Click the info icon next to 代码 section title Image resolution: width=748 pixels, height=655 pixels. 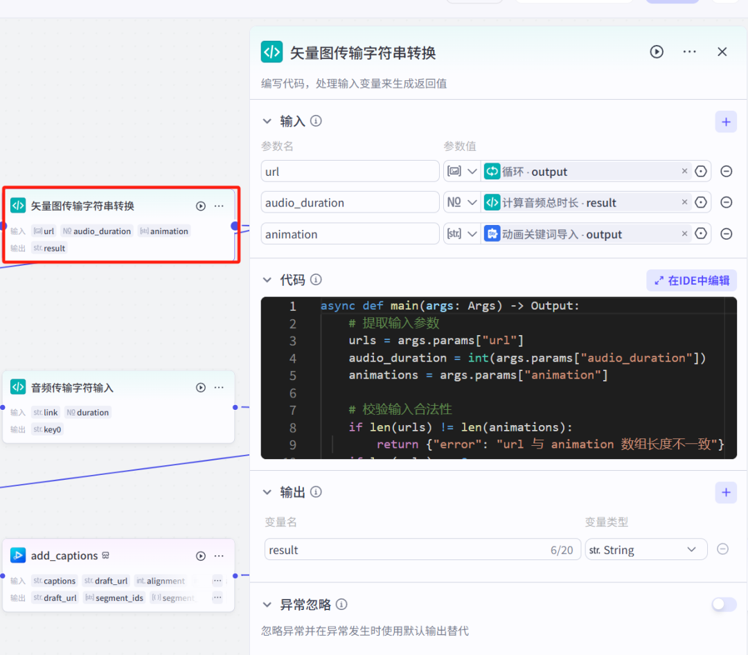(x=317, y=280)
